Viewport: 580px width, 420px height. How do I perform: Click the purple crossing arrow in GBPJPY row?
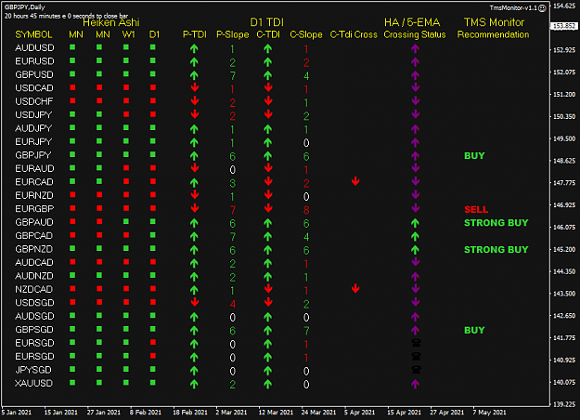416,156
